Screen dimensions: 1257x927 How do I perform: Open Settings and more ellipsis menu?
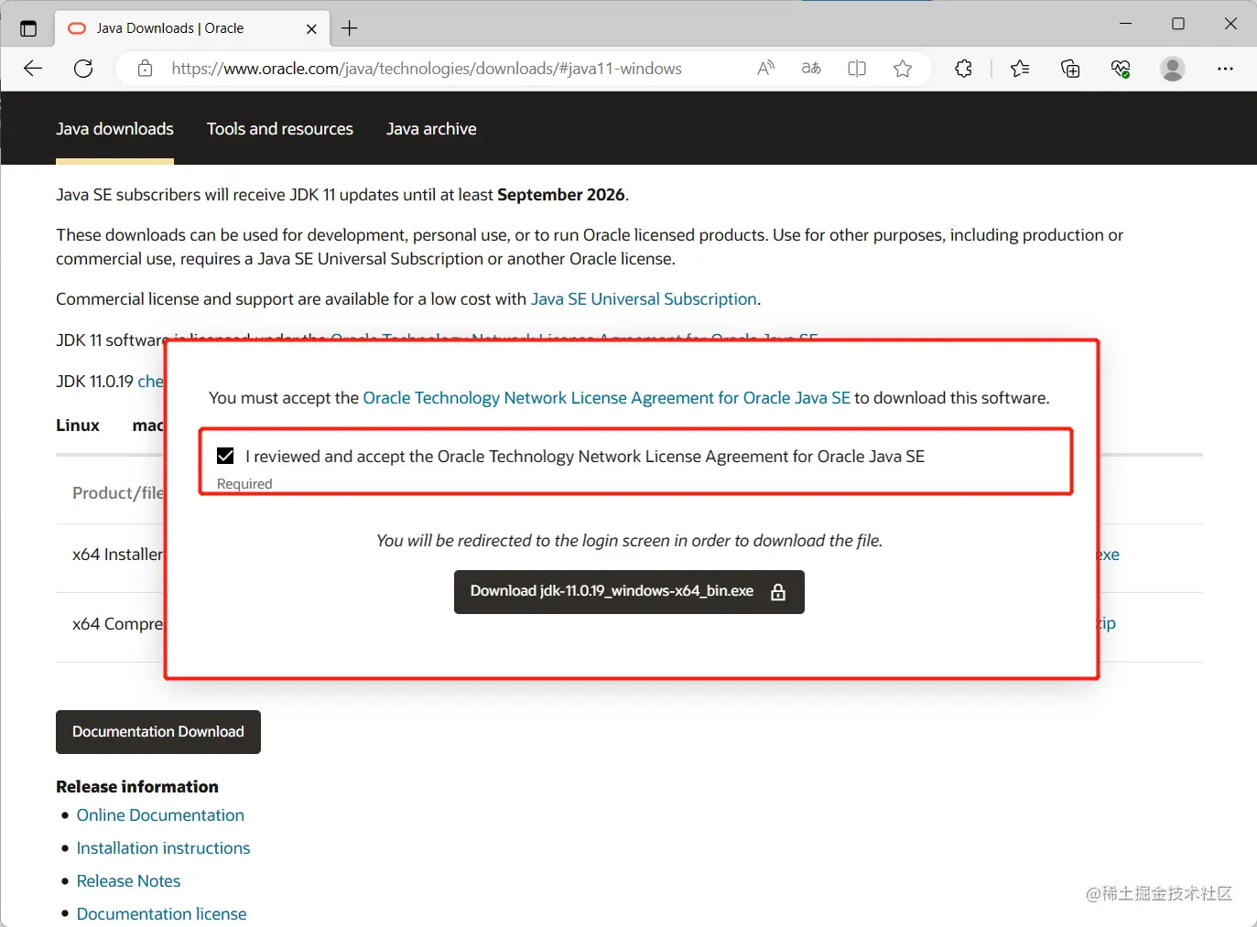coord(1225,69)
